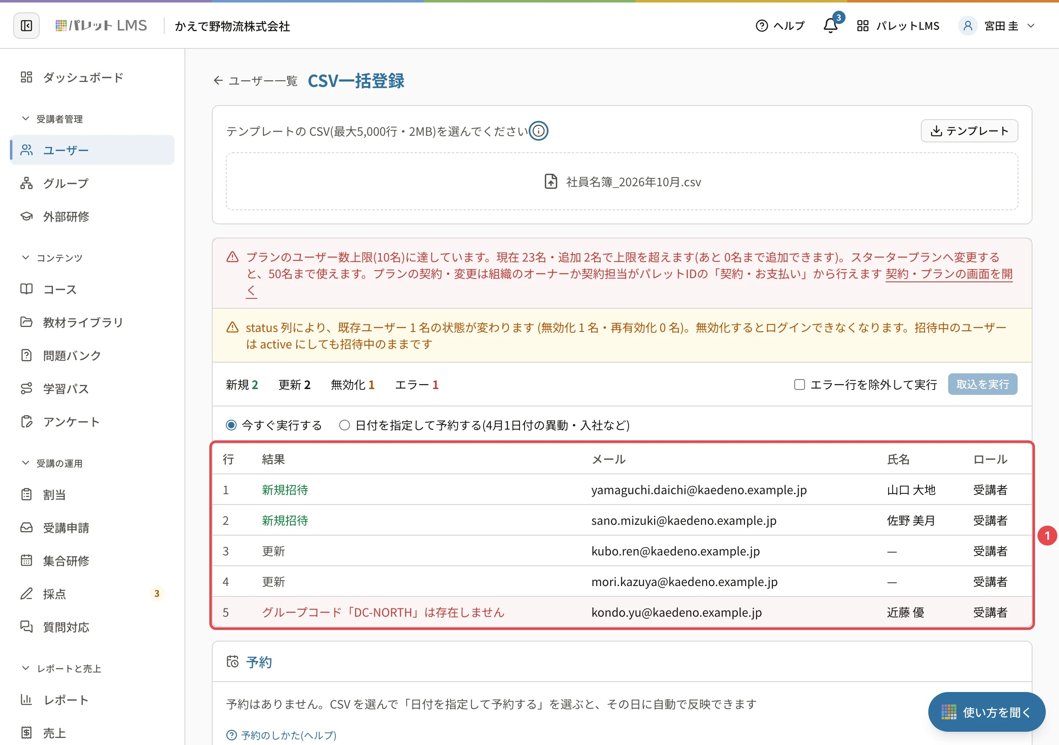Click the info icon beside CSV instructions
This screenshot has height=745, width=1059.
pyautogui.click(x=538, y=131)
